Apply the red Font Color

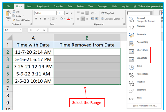coord(69,19)
